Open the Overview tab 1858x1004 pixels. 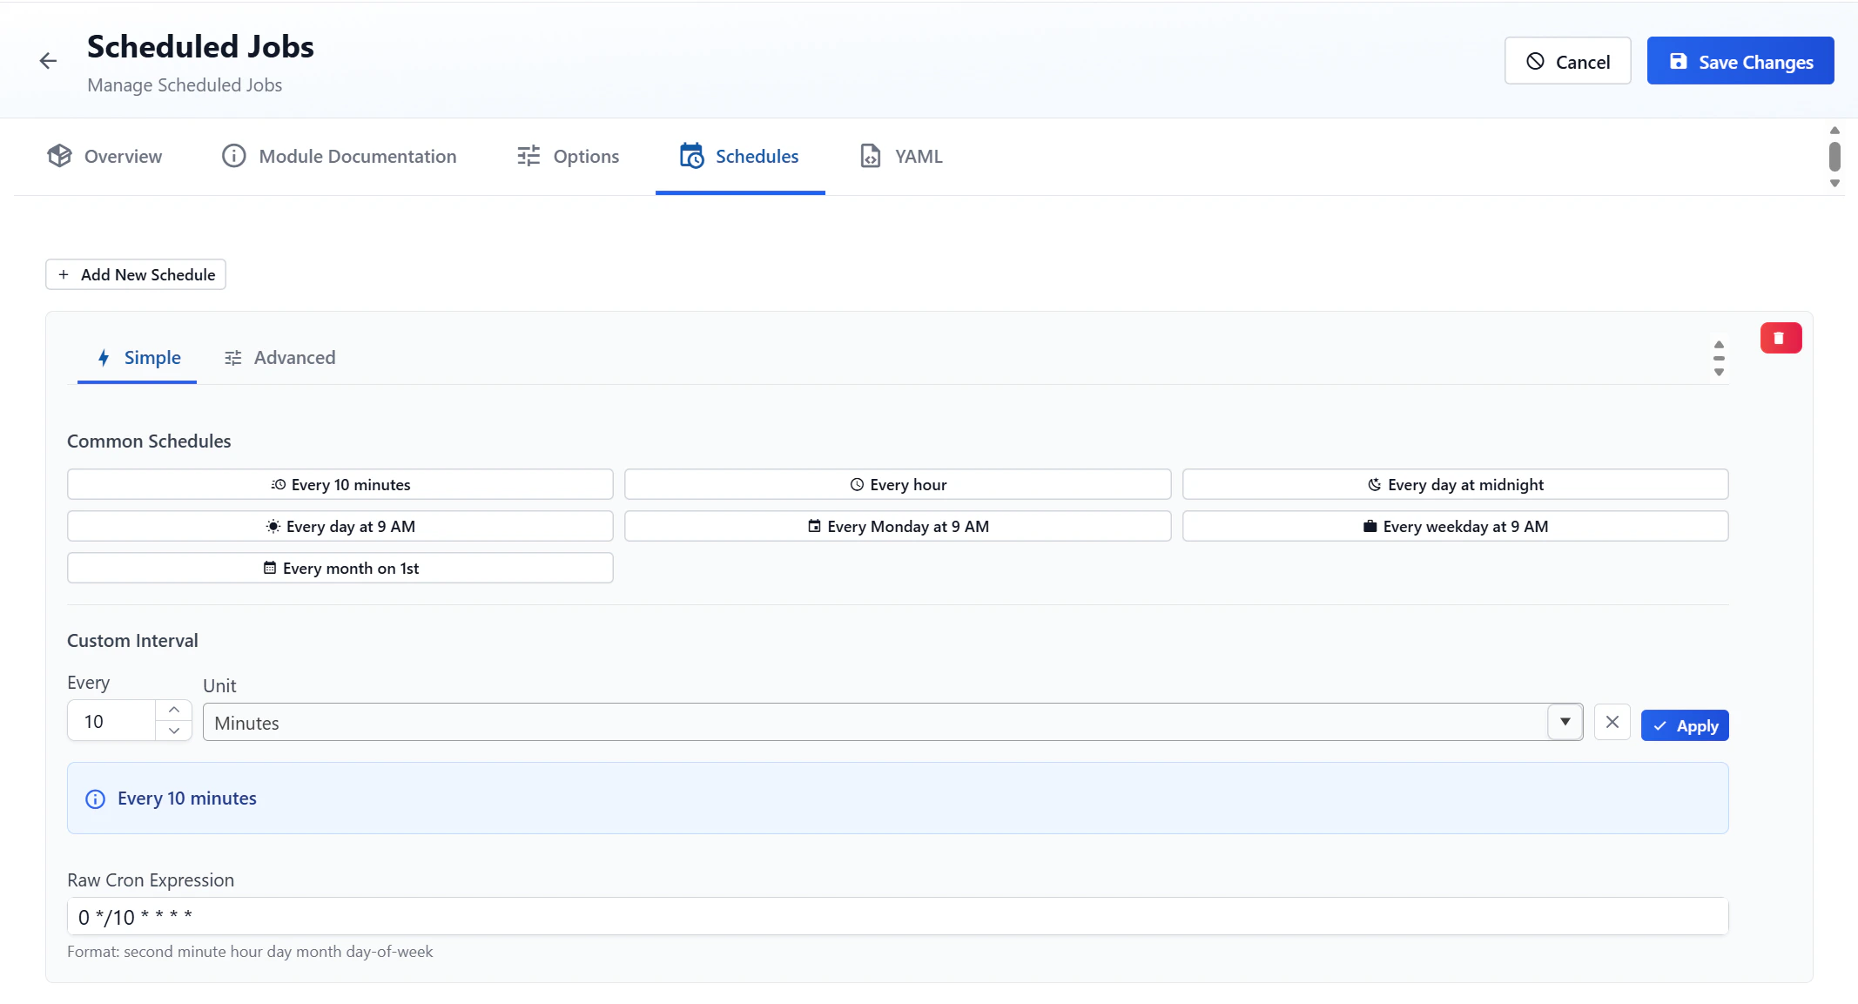coord(104,157)
